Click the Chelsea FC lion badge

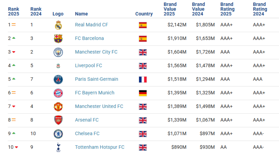click(x=58, y=134)
